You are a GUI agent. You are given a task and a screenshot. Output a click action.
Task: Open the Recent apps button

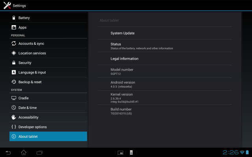(x=39, y=152)
